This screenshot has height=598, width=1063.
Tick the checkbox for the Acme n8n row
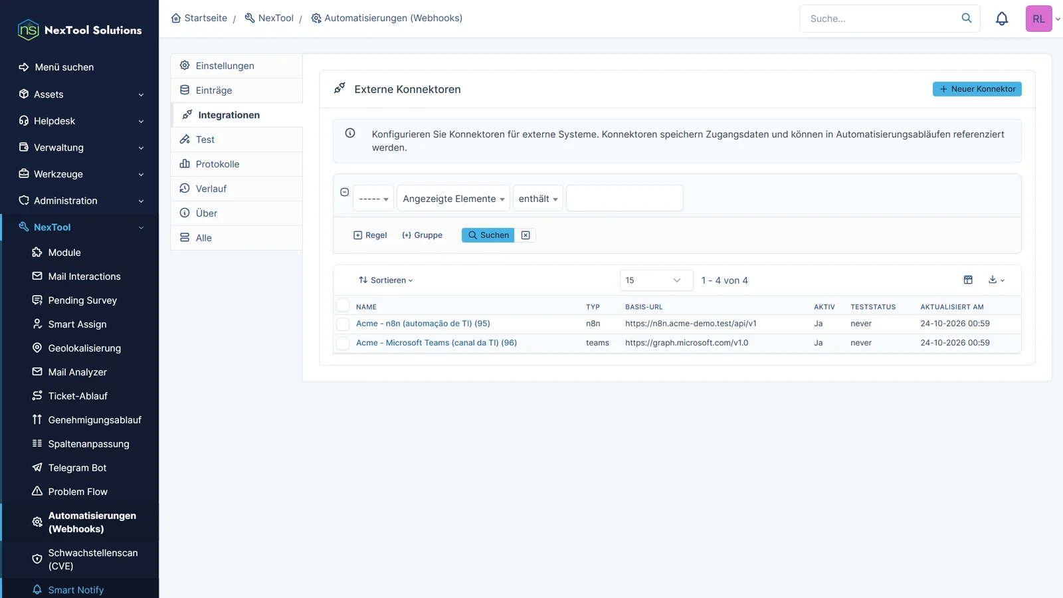[343, 324]
